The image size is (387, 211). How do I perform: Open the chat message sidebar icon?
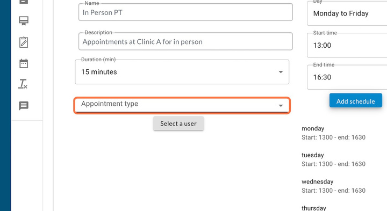24,106
